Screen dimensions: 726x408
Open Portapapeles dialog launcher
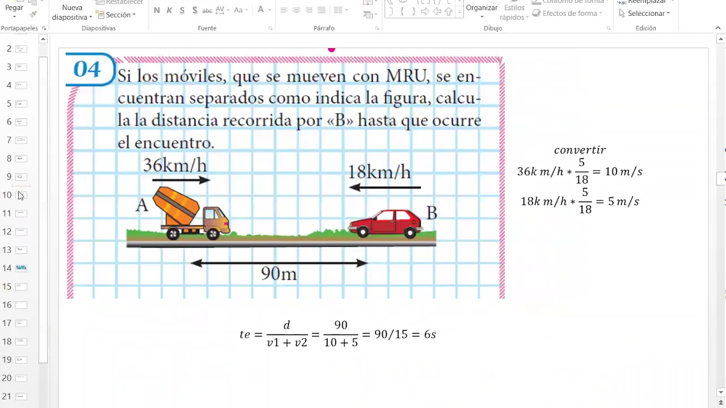click(44, 28)
